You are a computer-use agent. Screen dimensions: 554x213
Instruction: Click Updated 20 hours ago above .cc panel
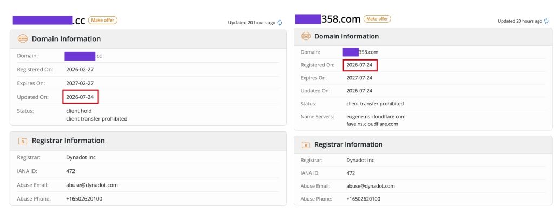click(252, 23)
